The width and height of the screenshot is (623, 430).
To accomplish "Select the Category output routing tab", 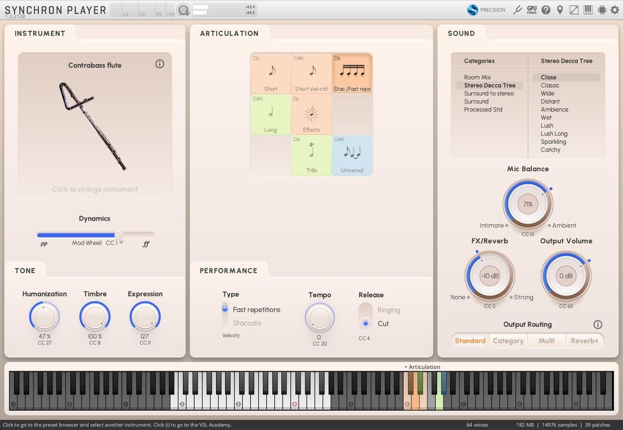I will [x=508, y=341].
